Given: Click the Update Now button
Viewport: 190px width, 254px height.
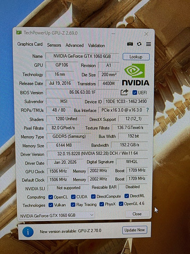Looking at the screenshot, I should tap(134, 230).
